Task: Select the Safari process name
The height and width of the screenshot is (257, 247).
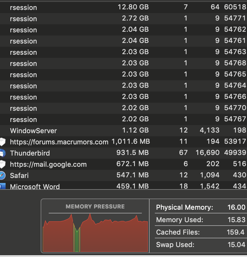Action: (19, 175)
